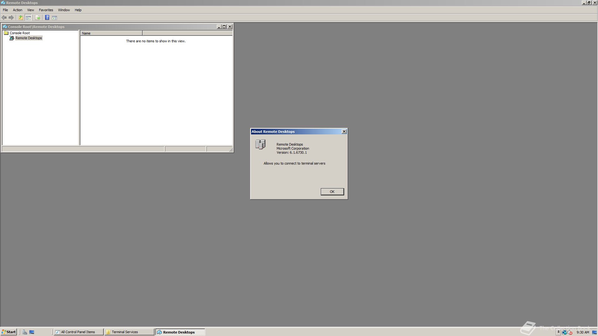Switch to Terminal Services taskbar button
Image resolution: width=598 pixels, height=336 pixels.
tap(129, 332)
